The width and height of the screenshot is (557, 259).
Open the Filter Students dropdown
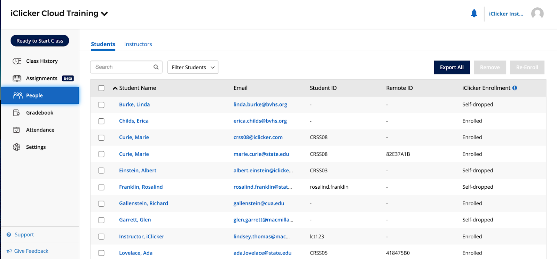click(x=193, y=67)
